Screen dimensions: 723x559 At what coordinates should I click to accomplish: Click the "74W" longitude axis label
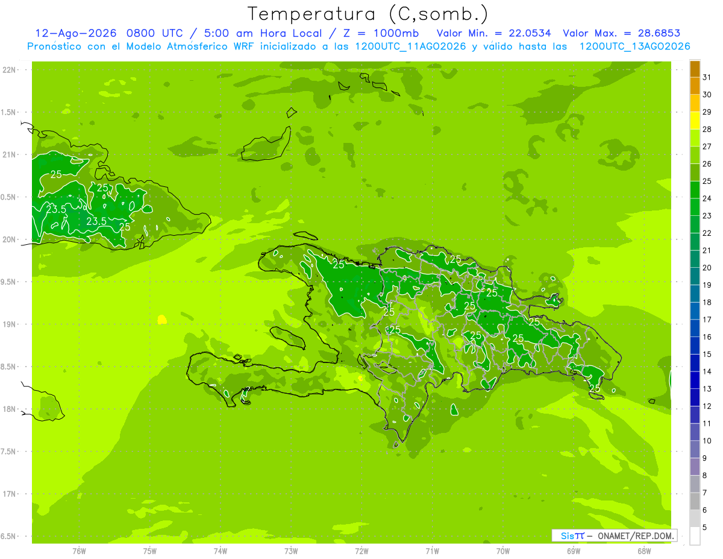pyautogui.click(x=221, y=551)
